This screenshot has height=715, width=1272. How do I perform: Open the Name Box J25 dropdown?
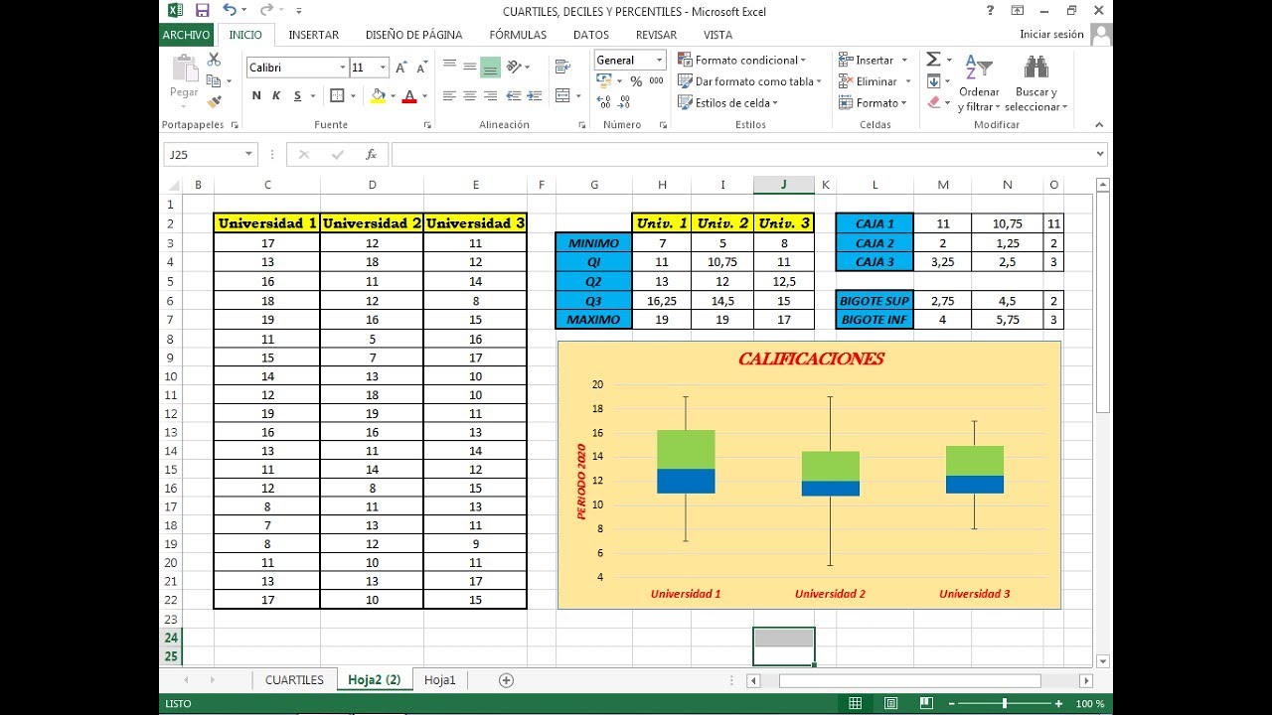[249, 155]
